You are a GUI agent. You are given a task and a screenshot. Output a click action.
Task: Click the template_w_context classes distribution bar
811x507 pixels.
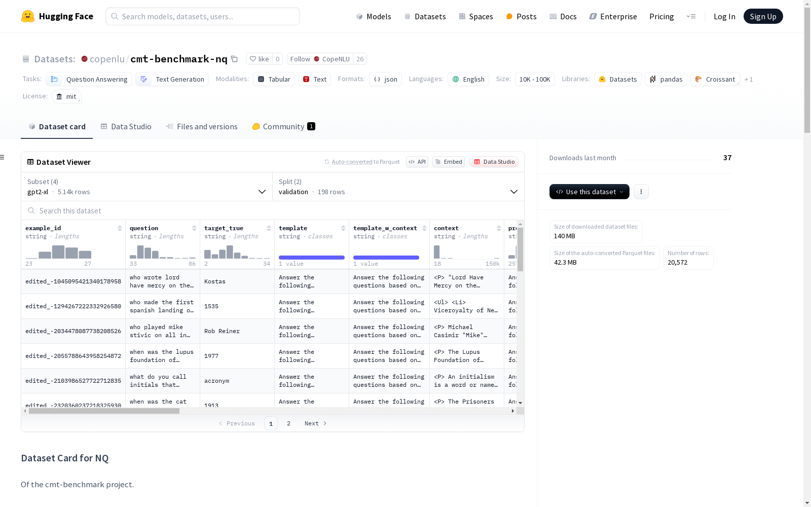click(386, 258)
